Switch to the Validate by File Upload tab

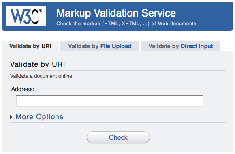(100, 46)
